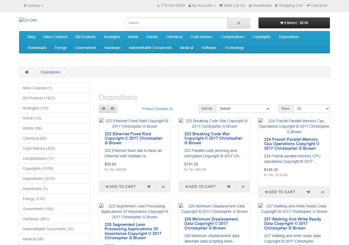Switch to list view layout
This screenshot has height=245, width=349.
coord(104,109)
